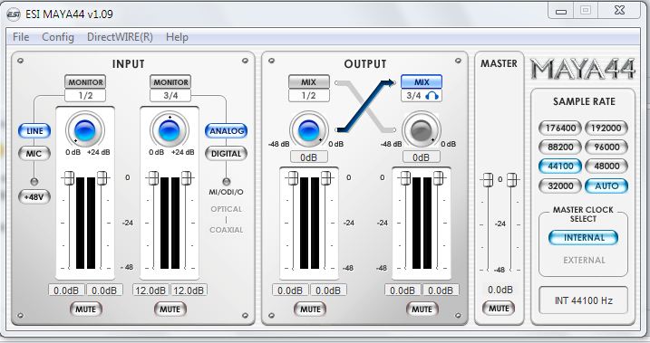The height and width of the screenshot is (343, 650).
Task: Open the File menu
Action: 21,37
